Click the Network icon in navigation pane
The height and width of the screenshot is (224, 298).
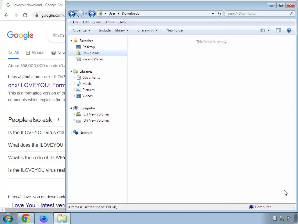click(x=76, y=132)
